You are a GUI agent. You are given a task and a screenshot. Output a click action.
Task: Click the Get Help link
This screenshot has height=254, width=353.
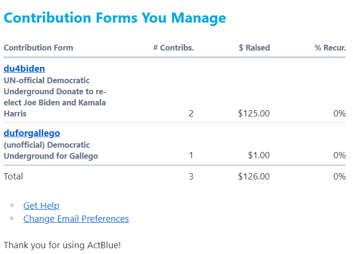coord(41,206)
